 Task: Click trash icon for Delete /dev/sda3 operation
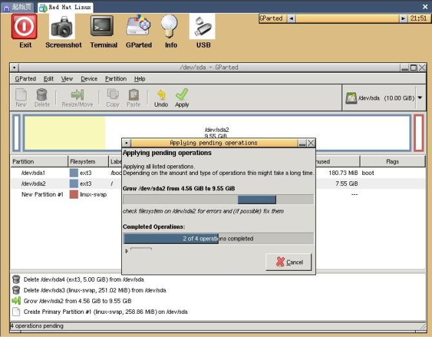16,290
